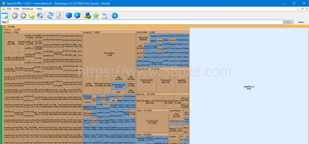Click the Windows - 13.4GB header

point(96,29)
